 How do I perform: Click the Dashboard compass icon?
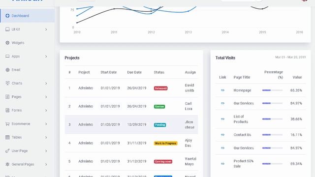pyautogui.click(x=7, y=16)
